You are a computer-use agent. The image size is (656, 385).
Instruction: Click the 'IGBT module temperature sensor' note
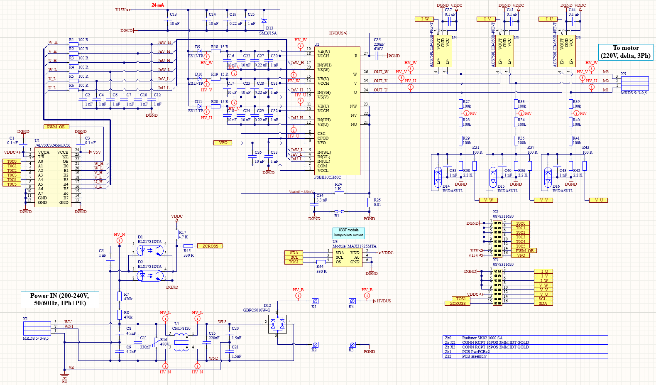coord(349,233)
